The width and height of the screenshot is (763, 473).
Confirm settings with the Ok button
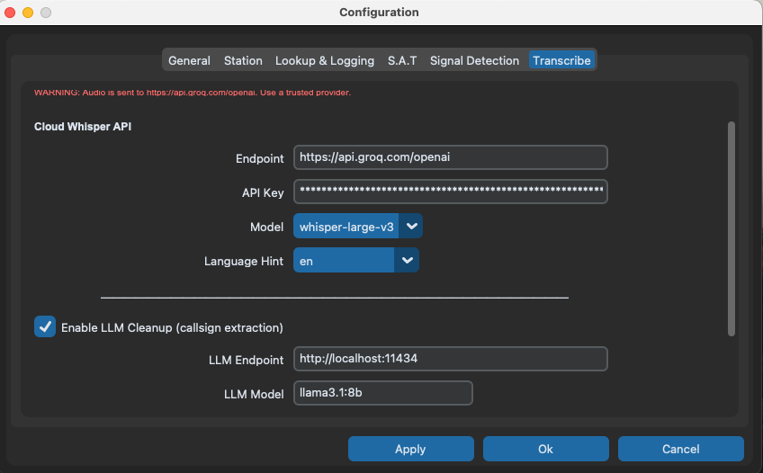pyautogui.click(x=545, y=449)
